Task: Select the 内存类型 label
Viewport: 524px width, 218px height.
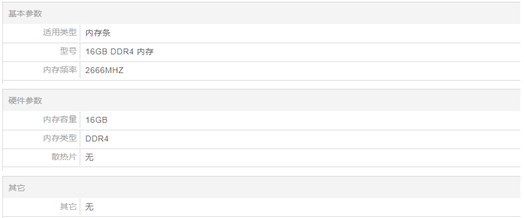Action: (60, 138)
